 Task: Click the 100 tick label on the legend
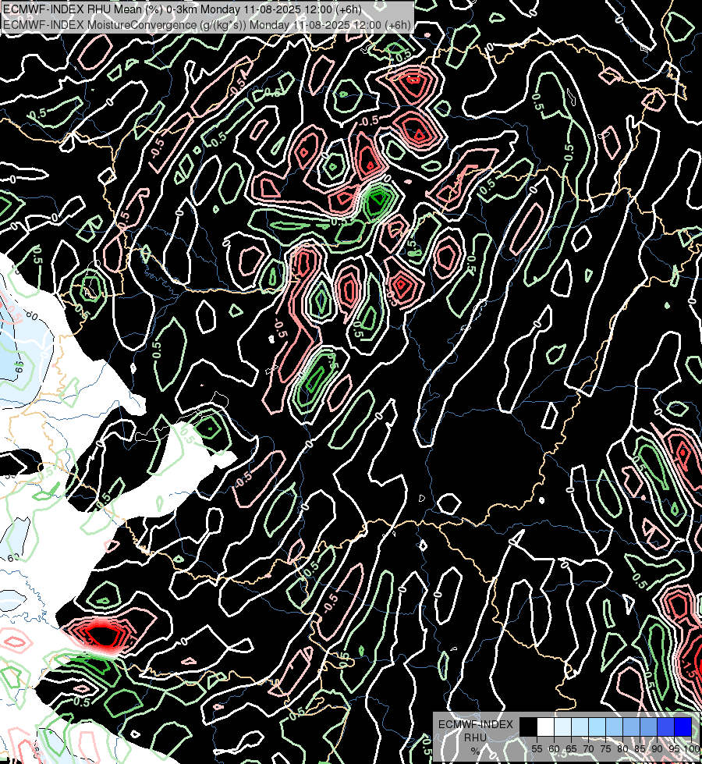[x=692, y=749]
